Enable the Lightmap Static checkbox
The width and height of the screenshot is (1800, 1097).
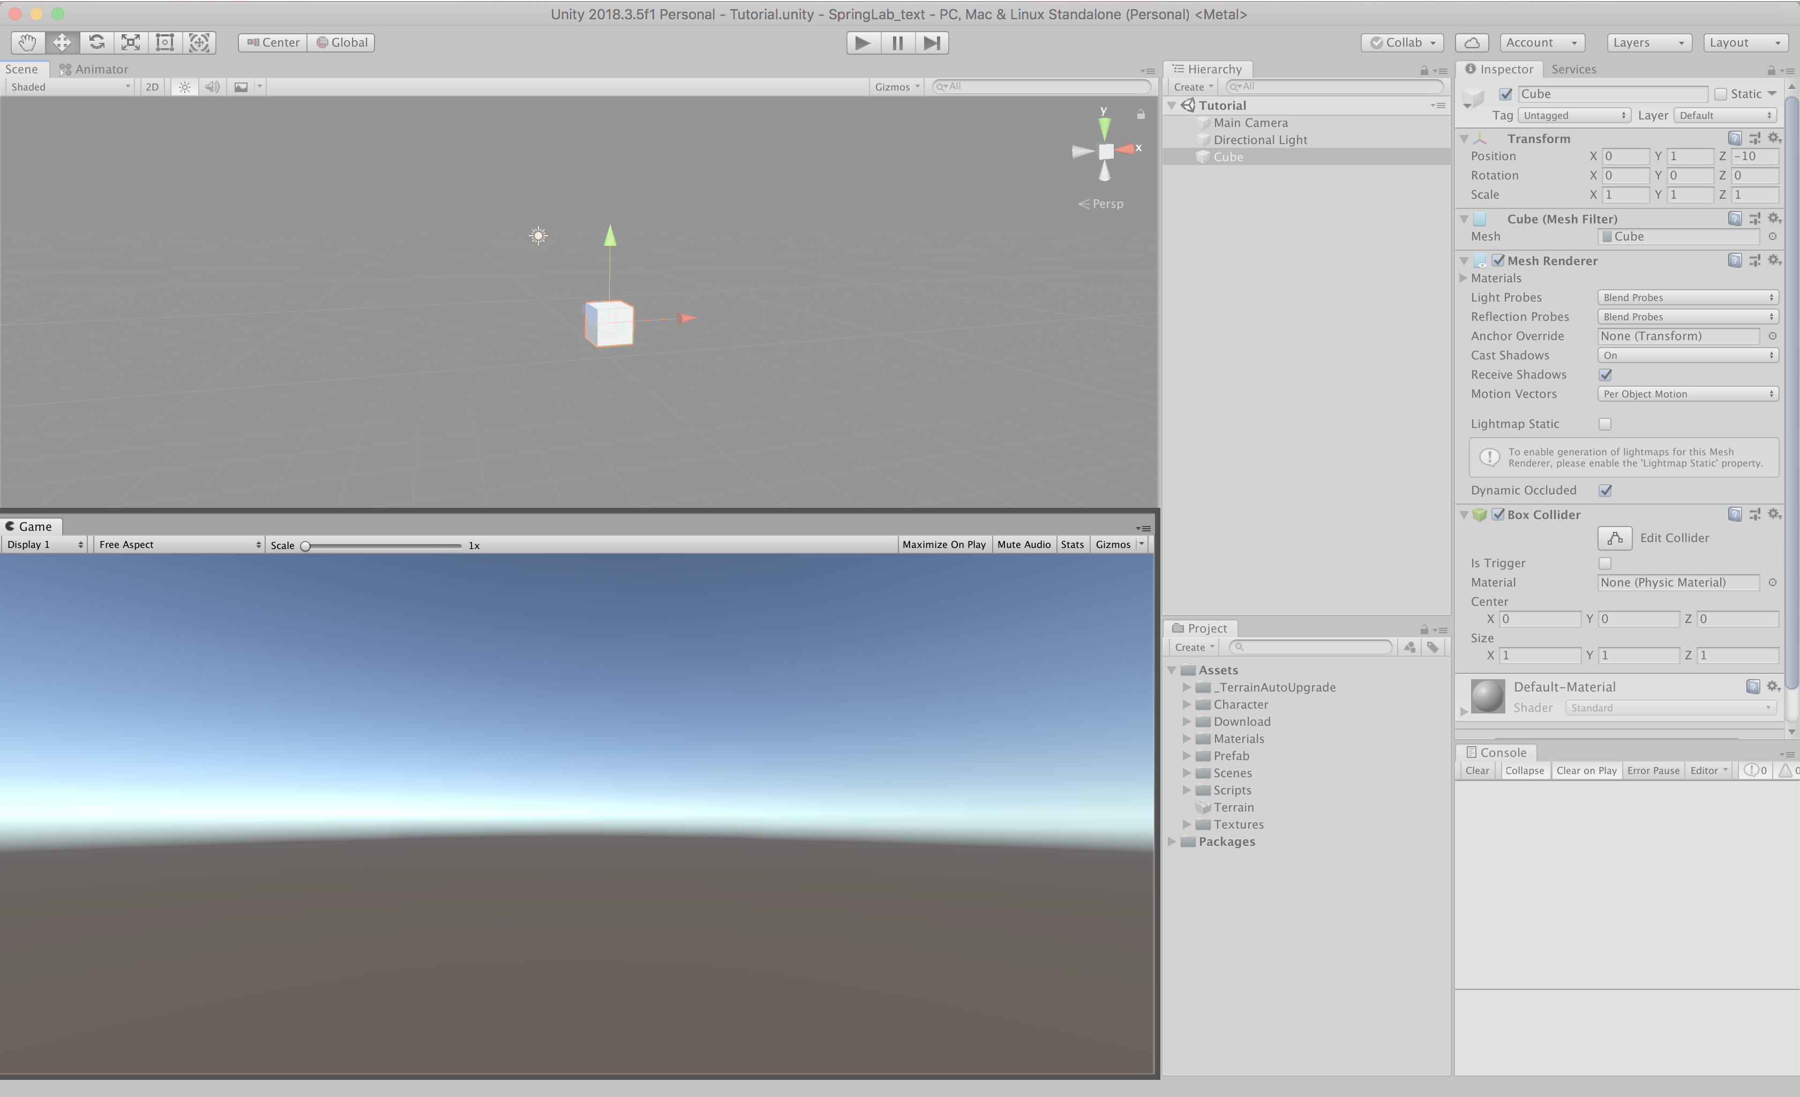1605,424
